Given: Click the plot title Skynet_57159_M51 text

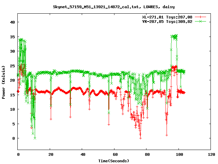Looking at the screenshot, I should tap(114, 7).
